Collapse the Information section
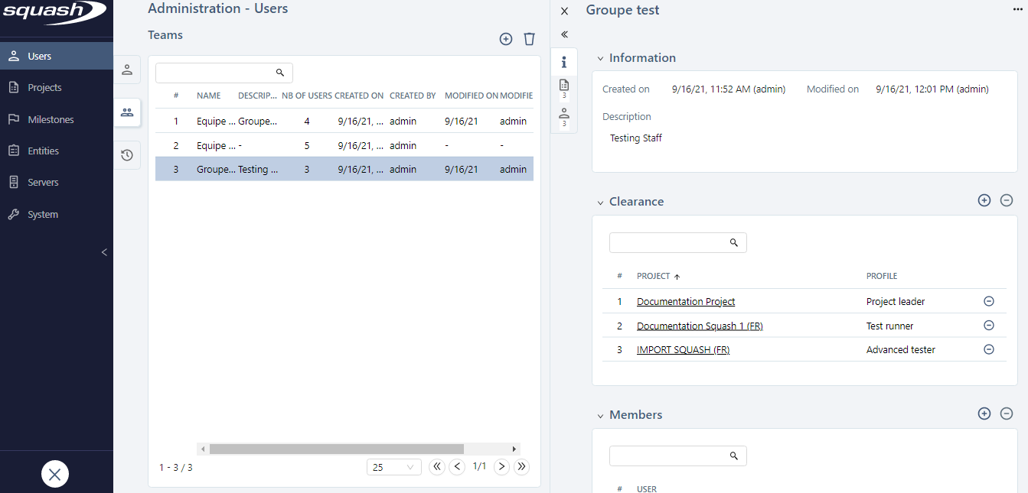The width and height of the screenshot is (1028, 493). coord(601,58)
